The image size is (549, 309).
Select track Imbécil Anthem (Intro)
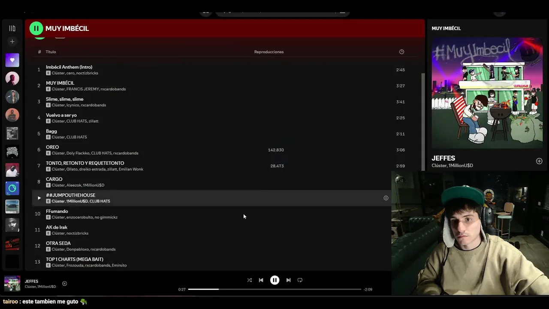(69, 67)
